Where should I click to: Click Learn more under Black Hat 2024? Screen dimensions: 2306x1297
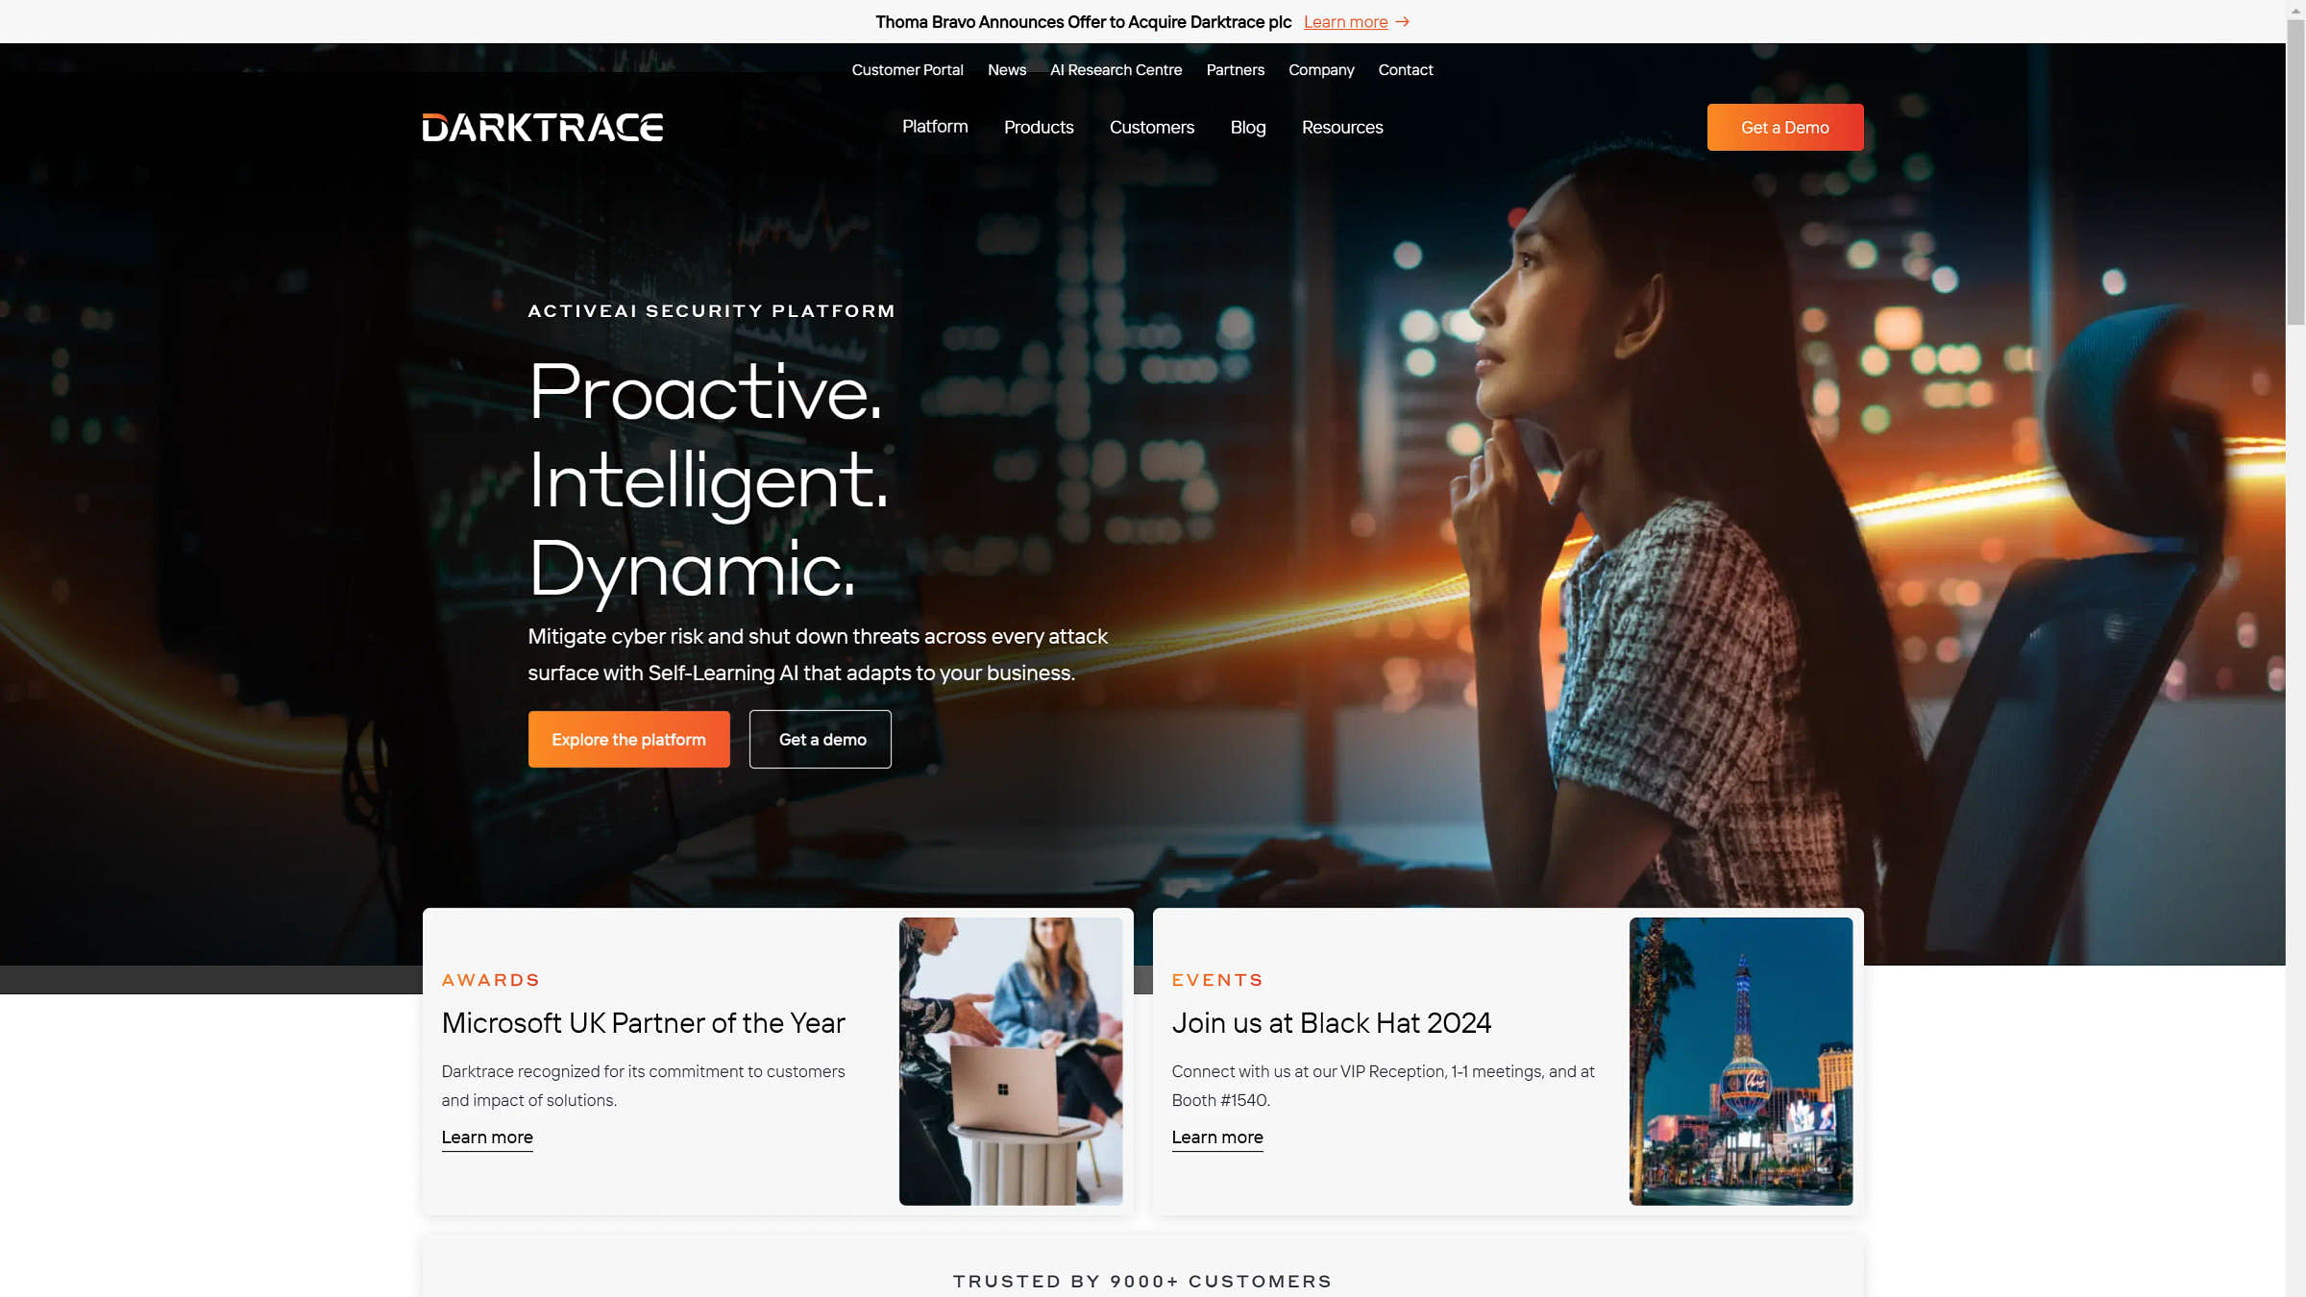point(1216,1138)
